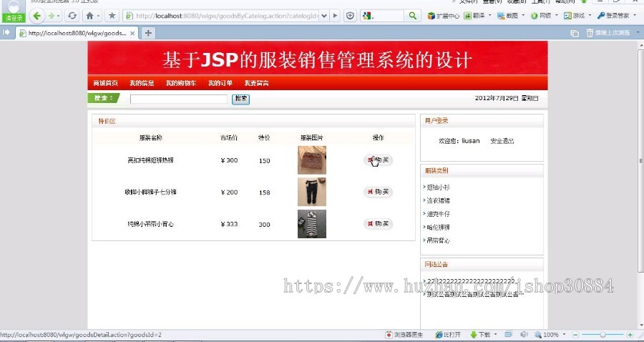Adjust the page zoom slider handle
The image size is (644, 342).
click(602, 335)
